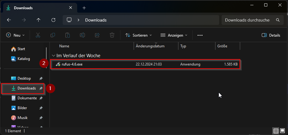
Task: Toggle the Details pane
Action: 271,35
